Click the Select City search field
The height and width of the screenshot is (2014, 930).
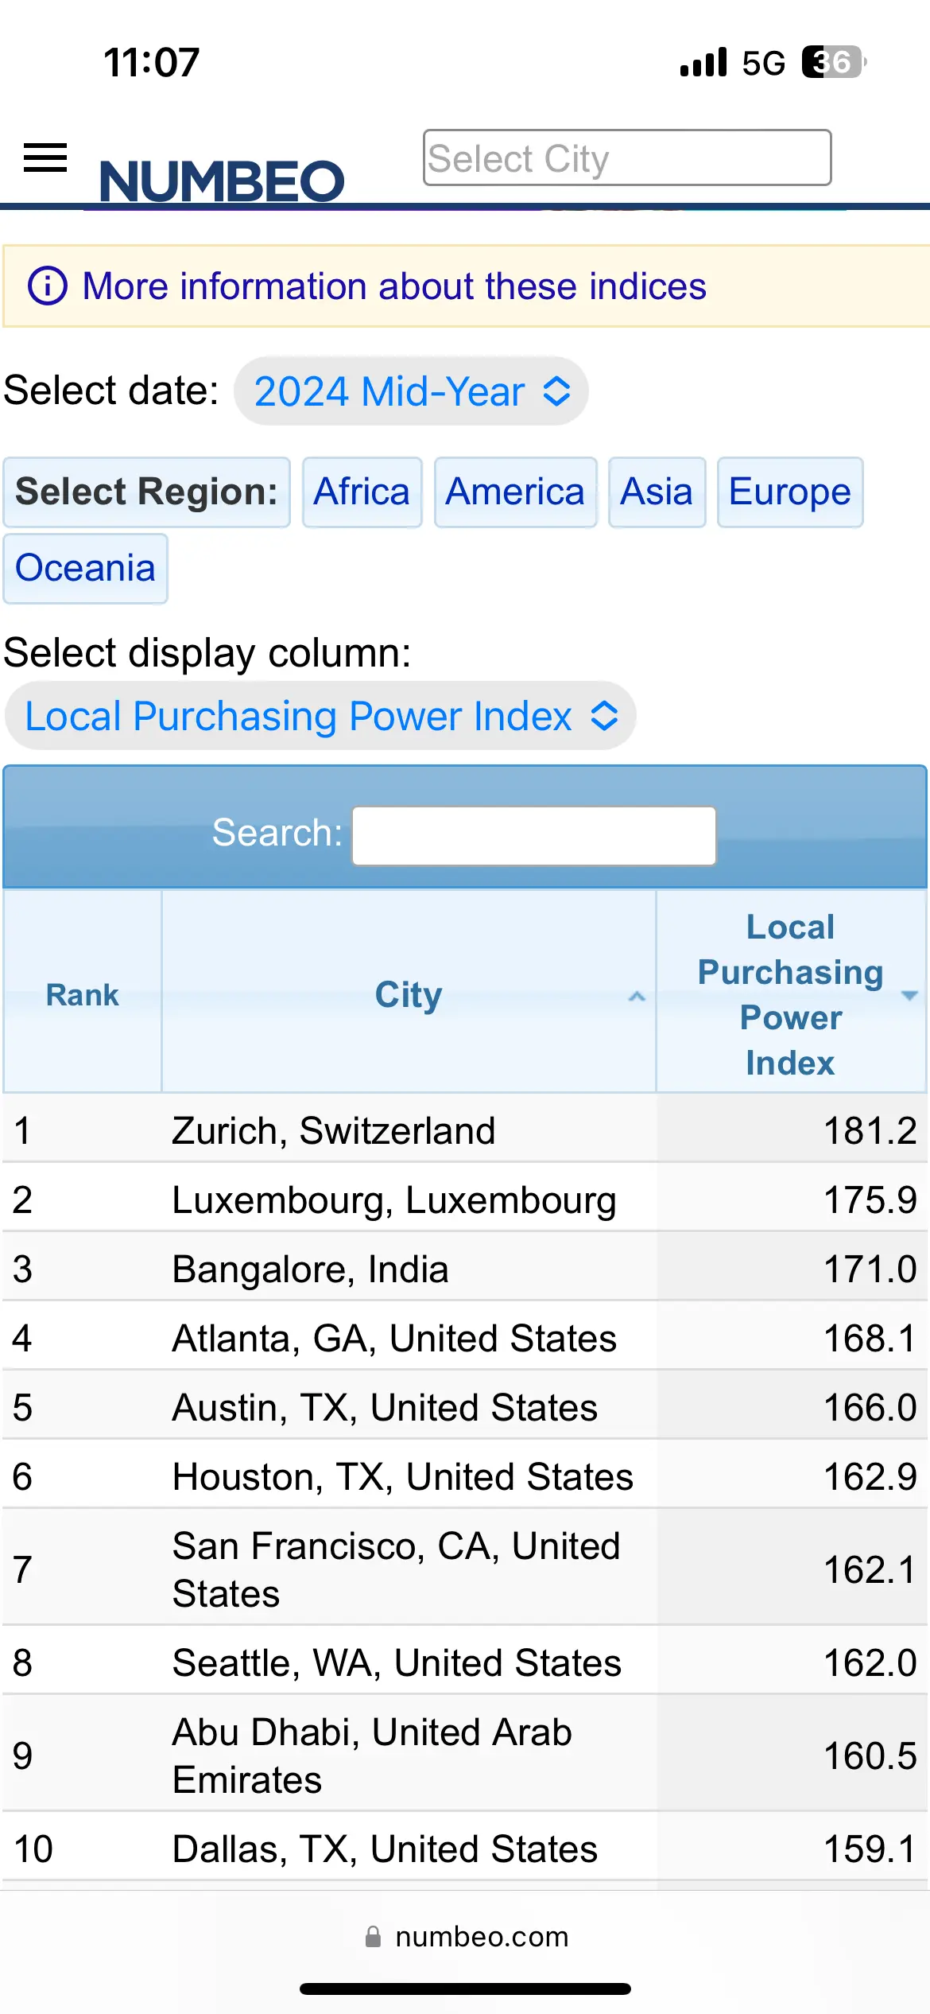point(627,157)
